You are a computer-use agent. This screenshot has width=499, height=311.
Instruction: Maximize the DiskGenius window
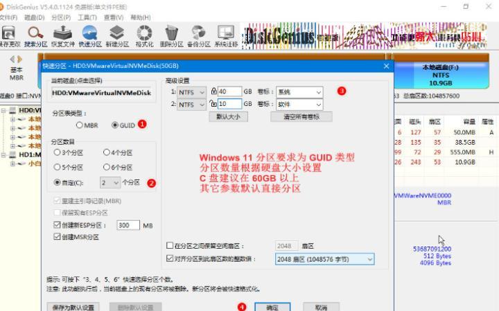[x=466, y=7]
